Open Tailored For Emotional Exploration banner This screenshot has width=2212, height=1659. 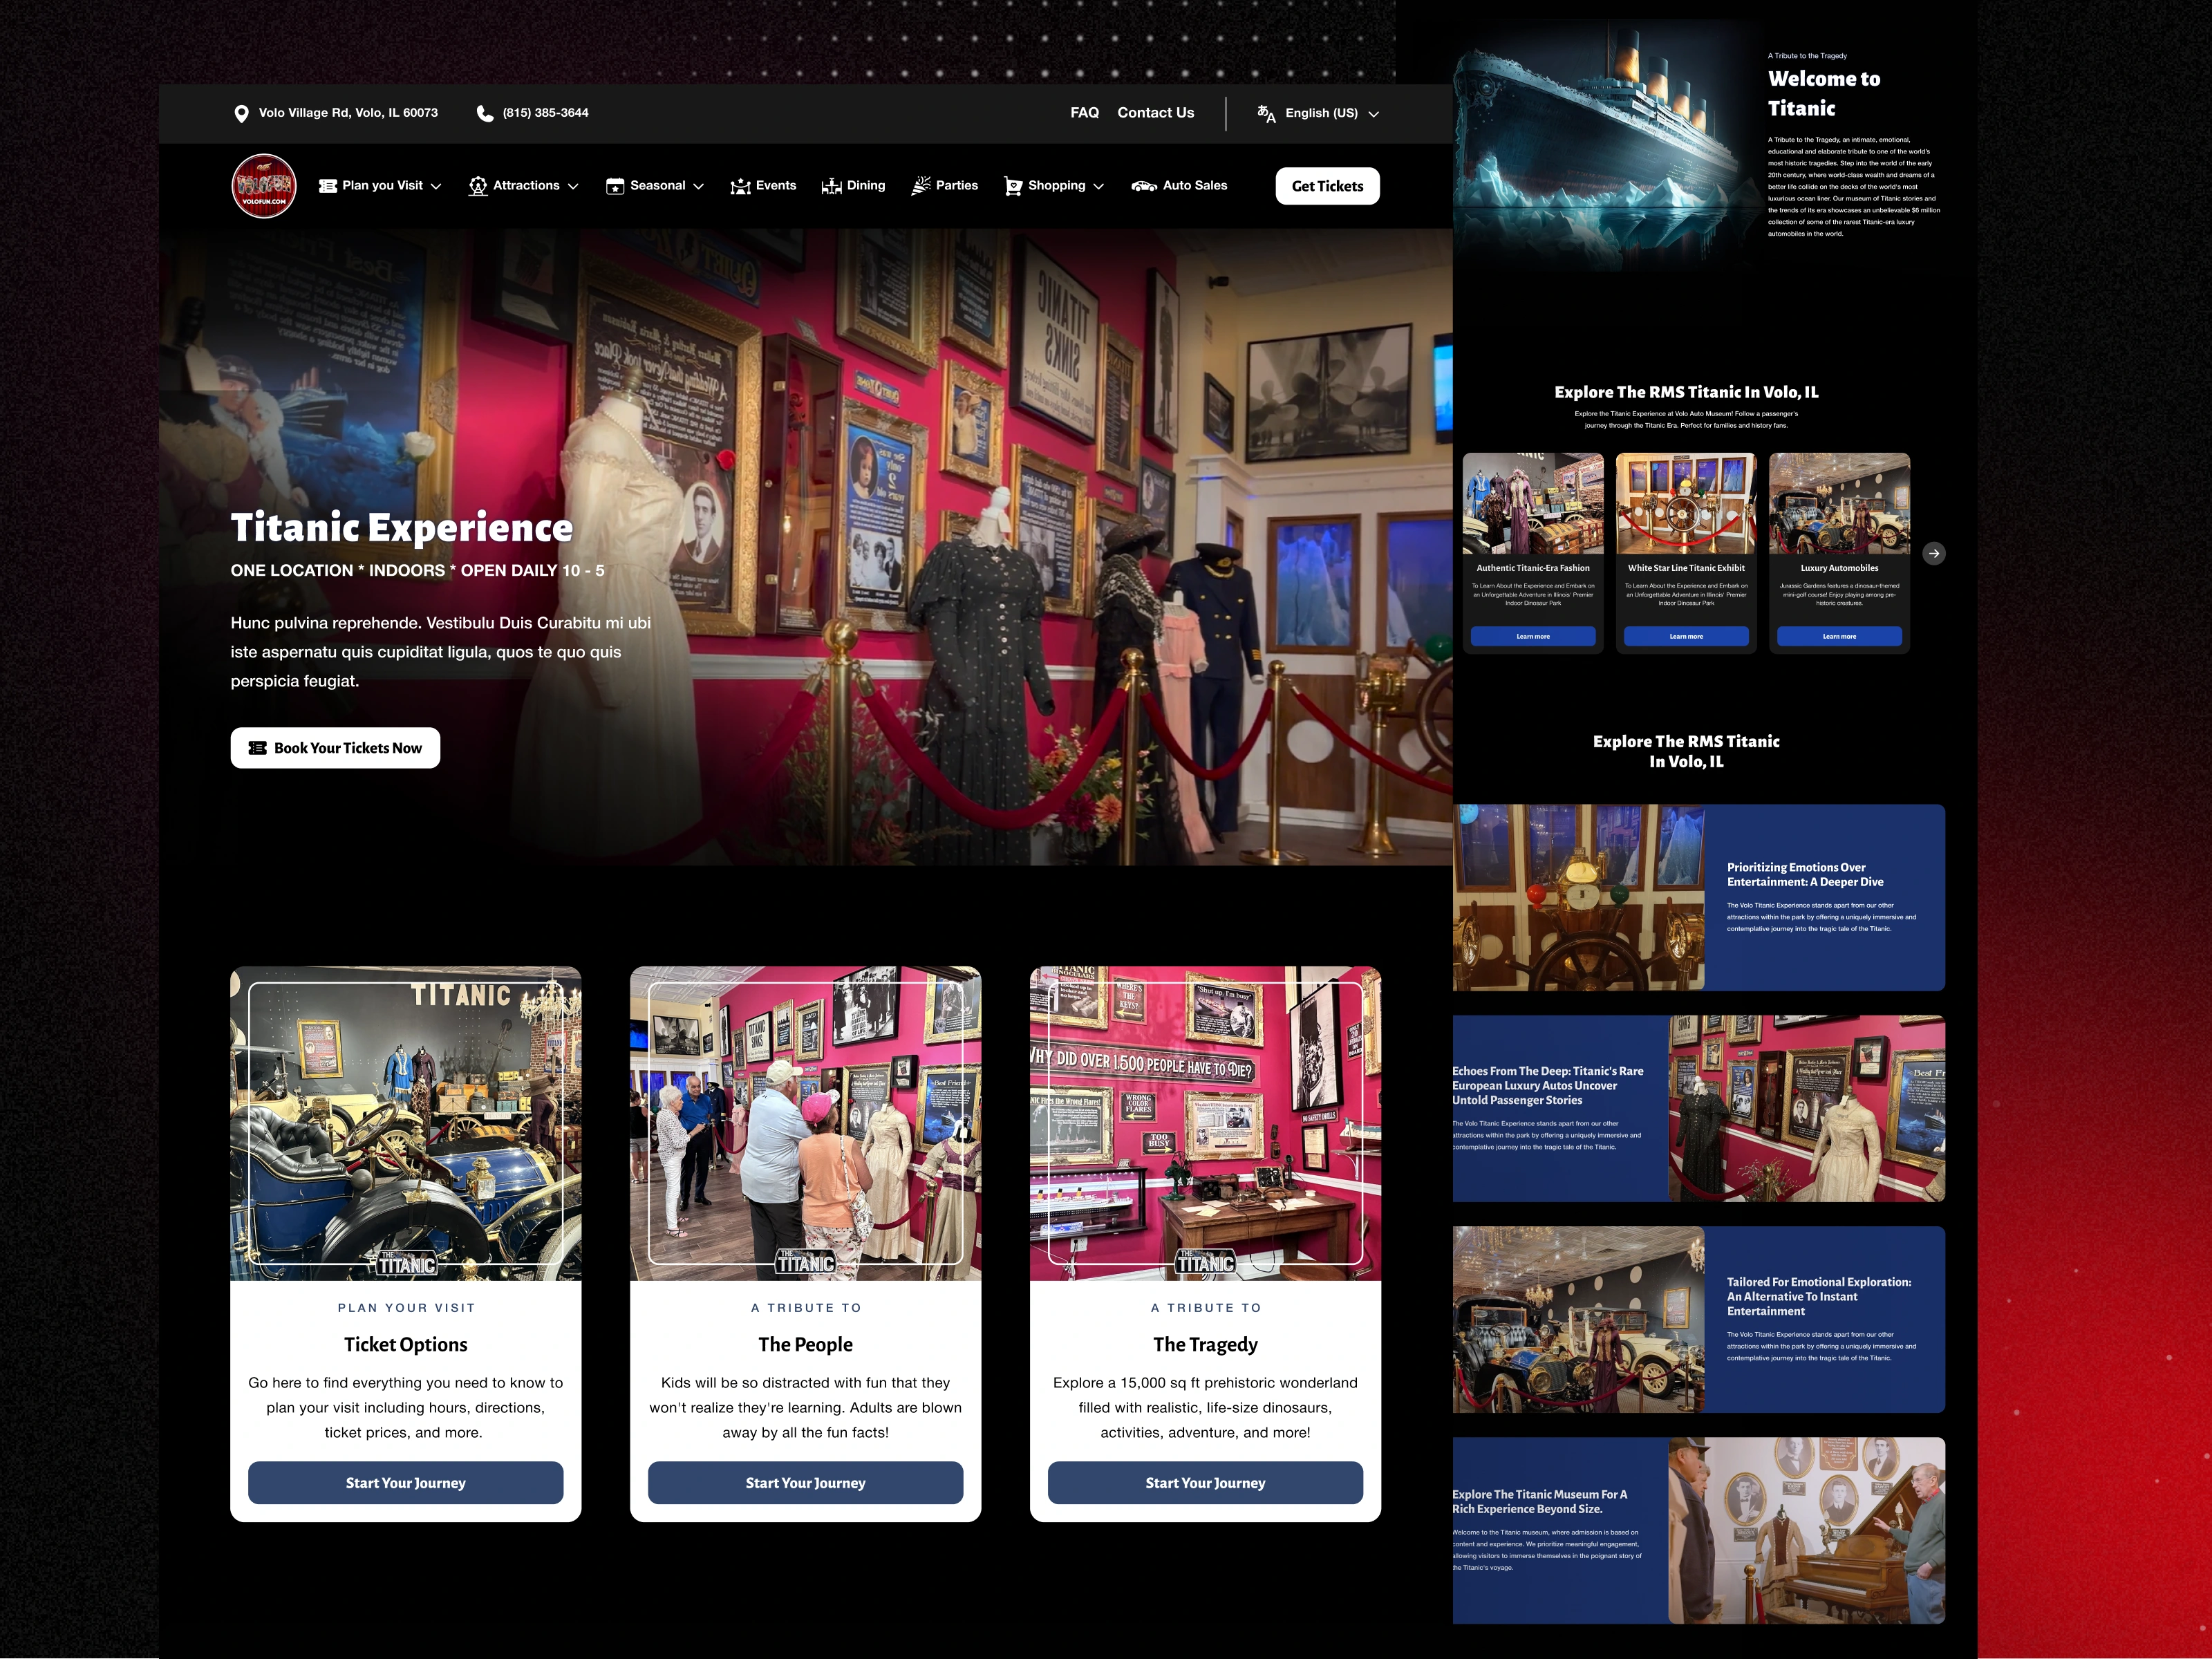(x=1699, y=1319)
